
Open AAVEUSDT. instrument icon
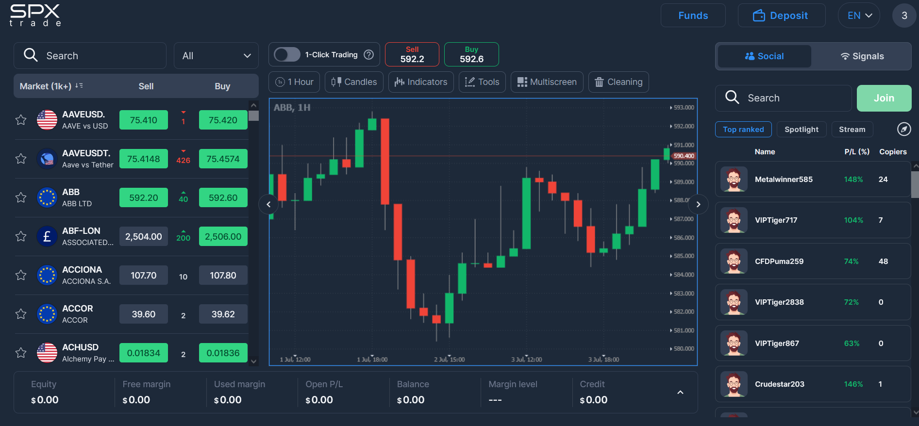[x=47, y=159]
